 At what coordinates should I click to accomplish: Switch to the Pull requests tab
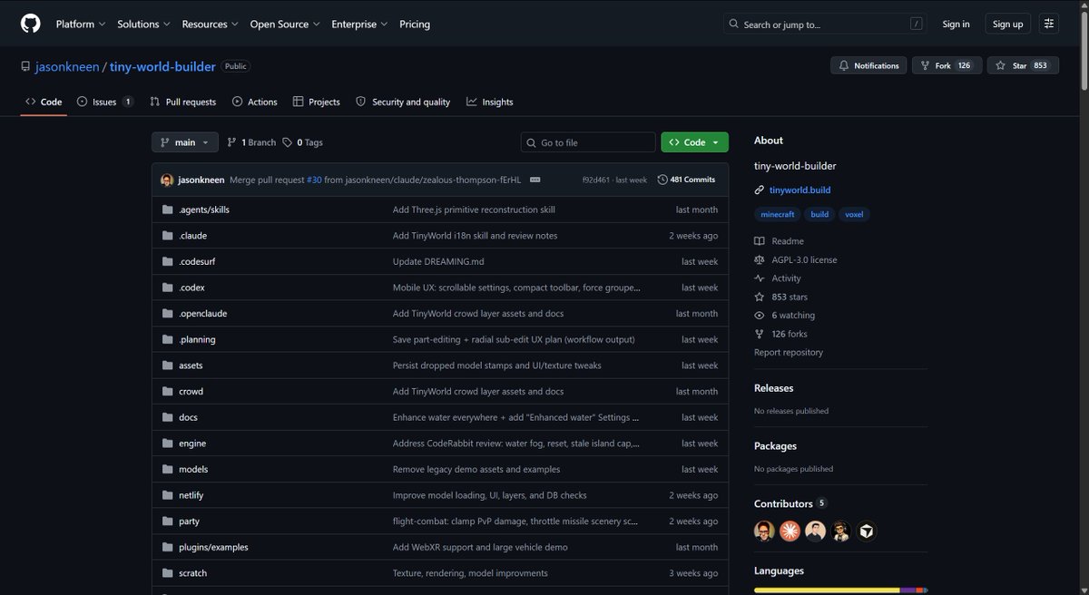[x=182, y=102]
